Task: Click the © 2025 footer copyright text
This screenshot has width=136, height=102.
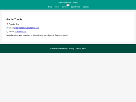Action: click(68, 49)
